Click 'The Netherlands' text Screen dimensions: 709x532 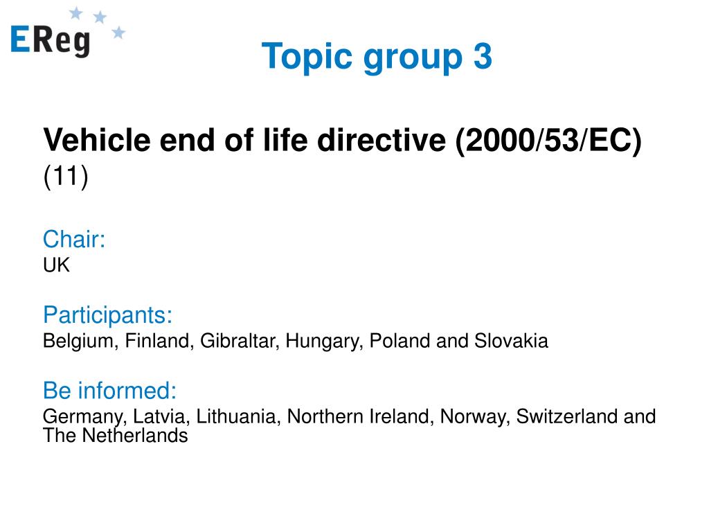116,436
